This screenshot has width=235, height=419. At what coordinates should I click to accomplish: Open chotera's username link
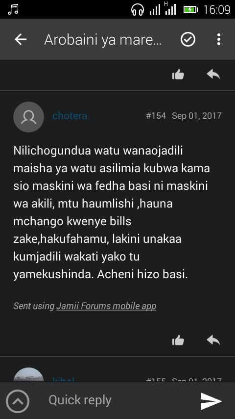70,116
